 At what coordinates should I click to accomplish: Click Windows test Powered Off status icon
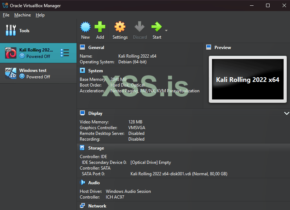(x=22, y=76)
